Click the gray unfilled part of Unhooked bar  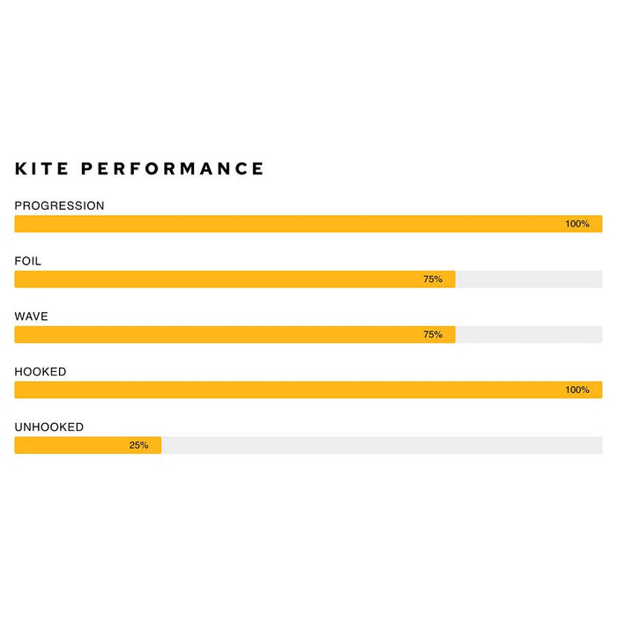pos(379,445)
